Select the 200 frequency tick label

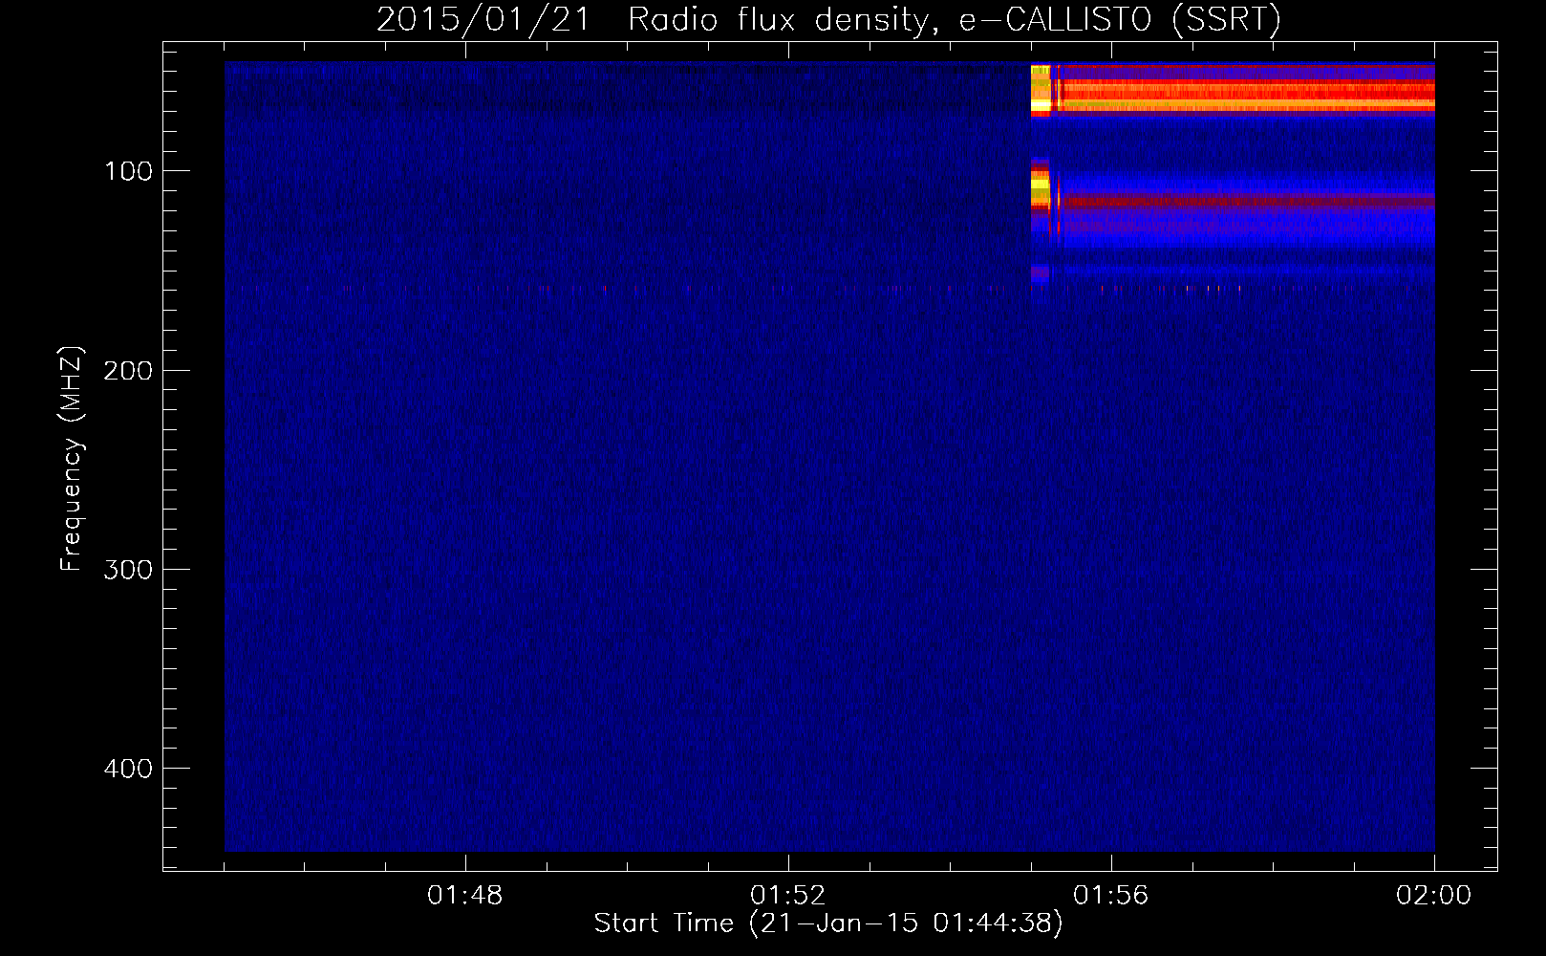click(x=129, y=371)
